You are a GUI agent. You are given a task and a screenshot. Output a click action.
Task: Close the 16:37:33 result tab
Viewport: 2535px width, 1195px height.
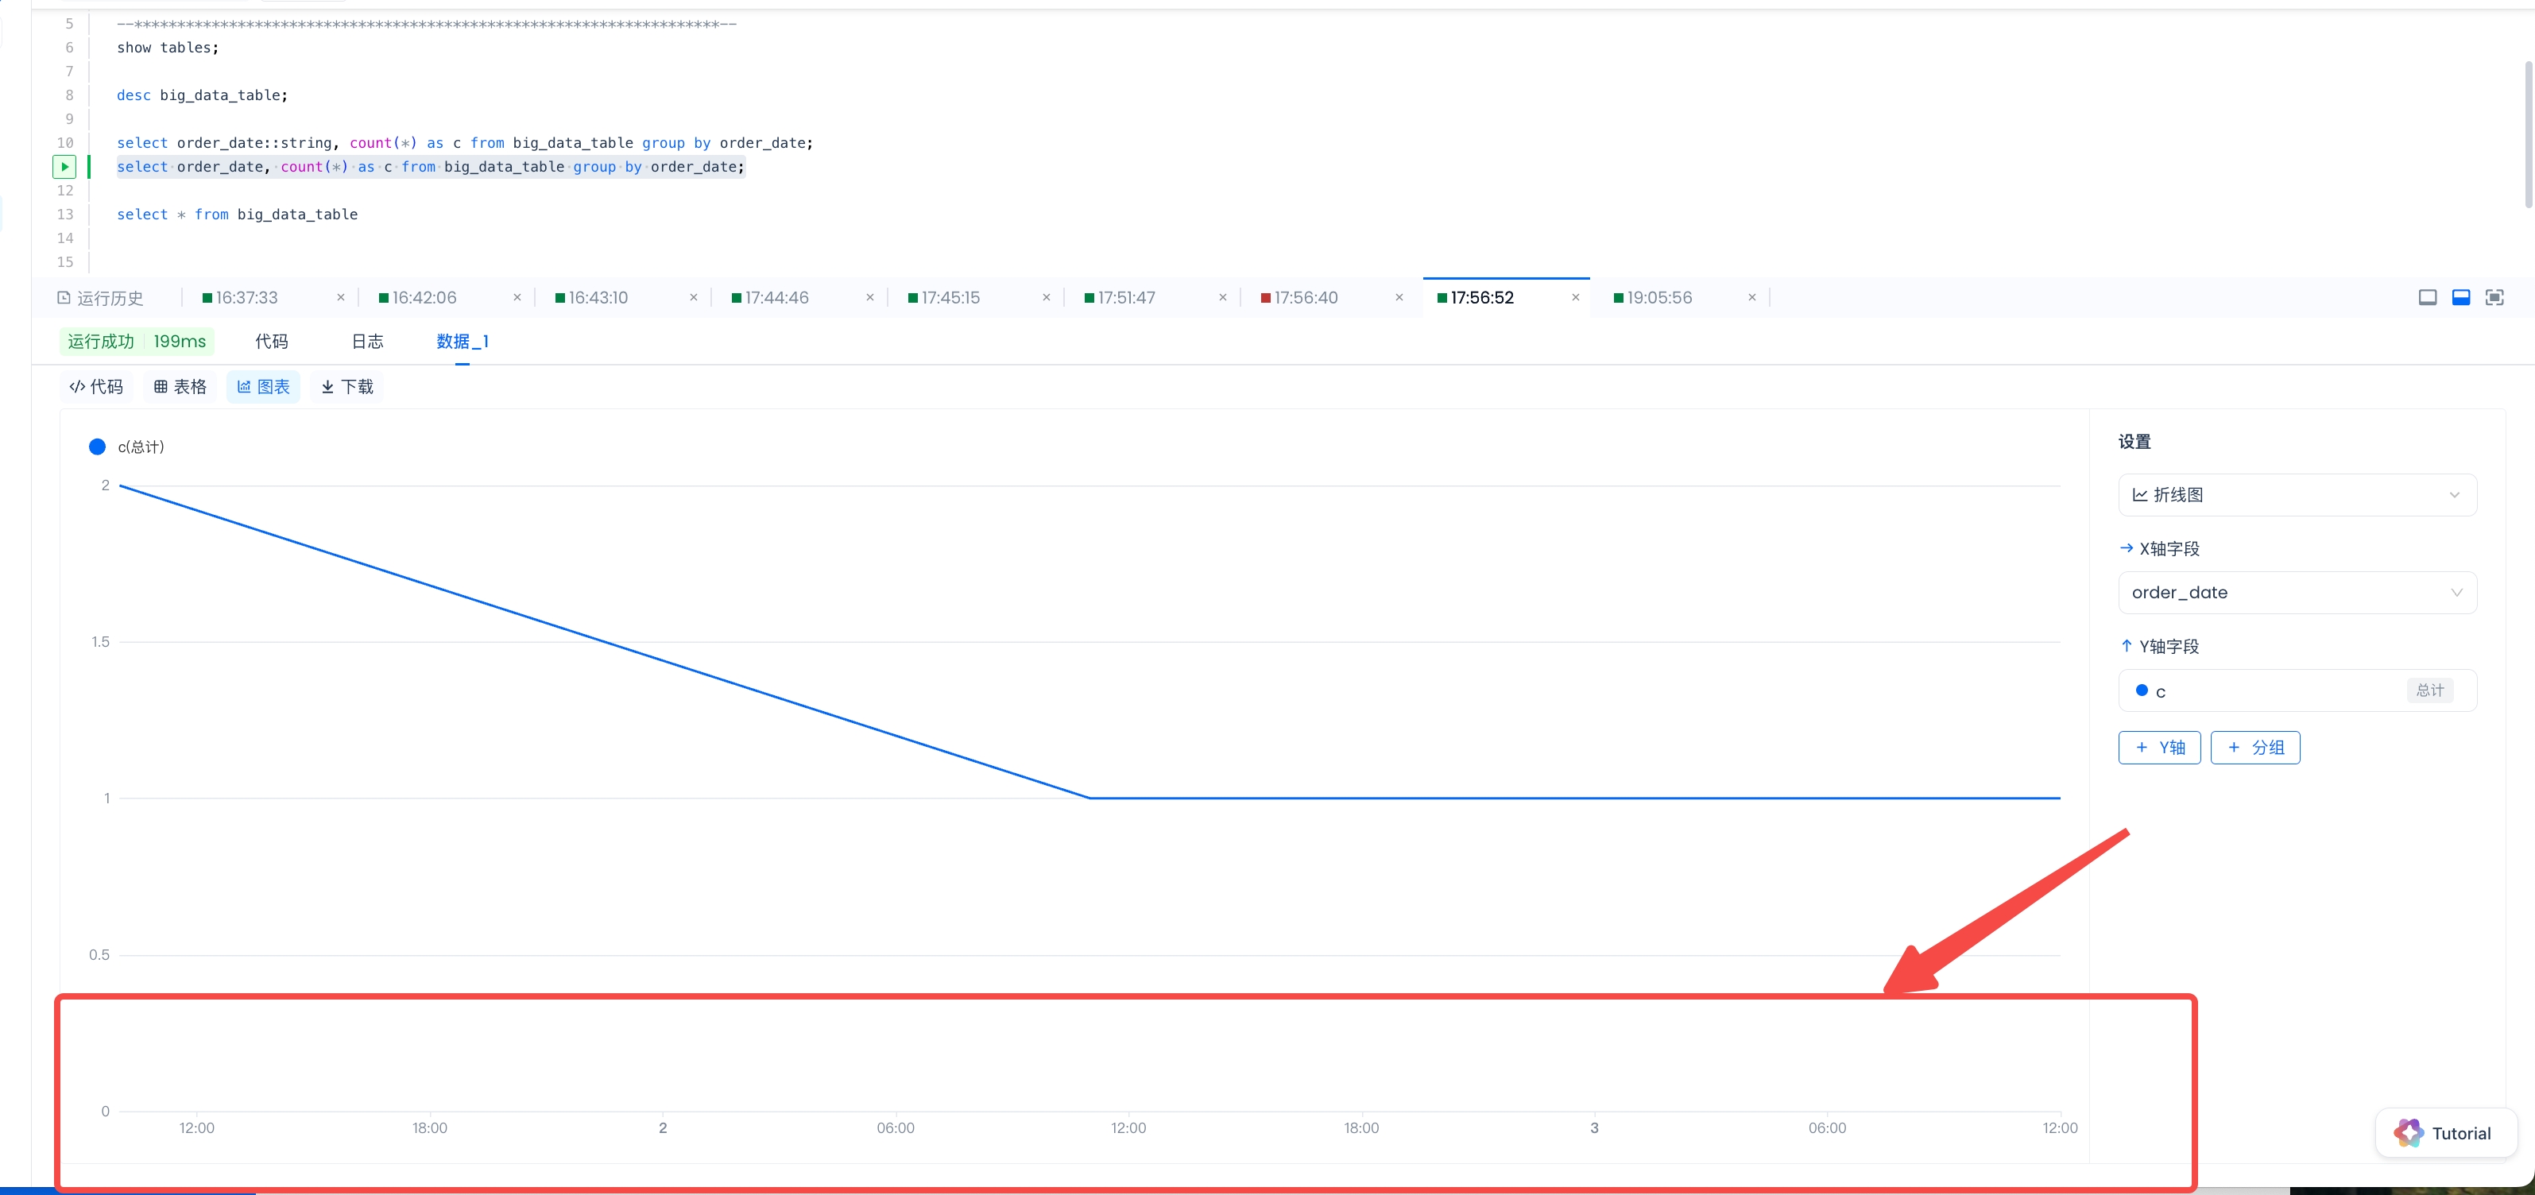coord(340,298)
